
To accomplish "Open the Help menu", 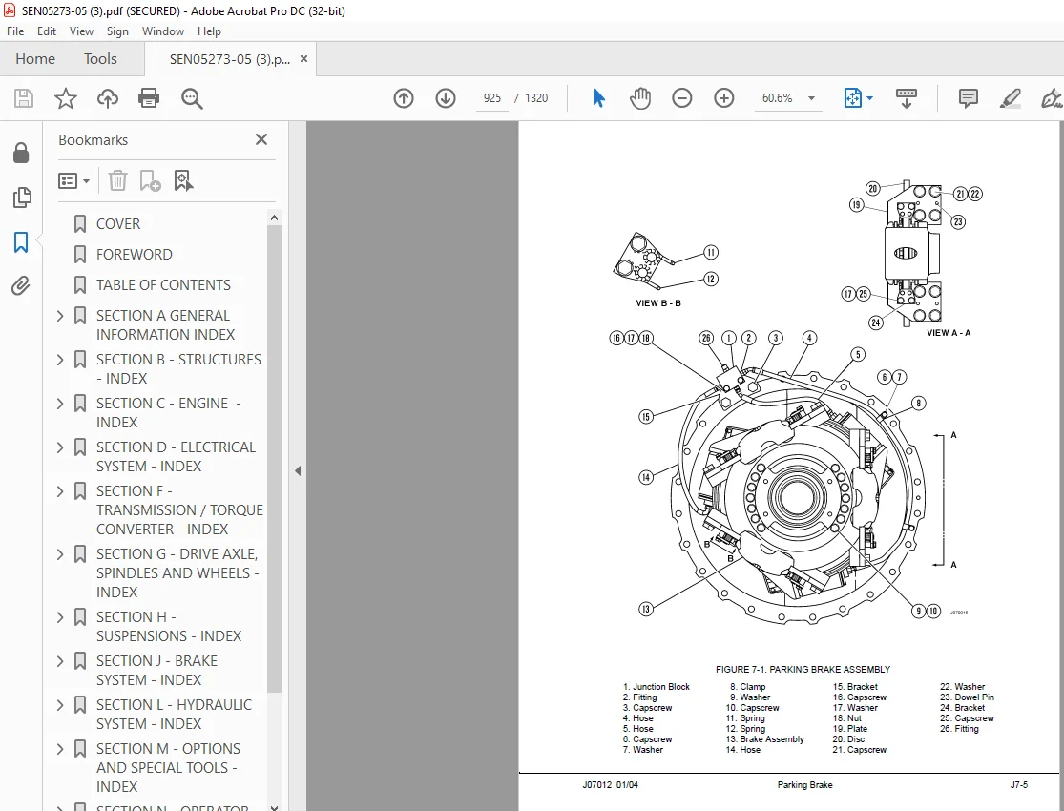I will (209, 31).
